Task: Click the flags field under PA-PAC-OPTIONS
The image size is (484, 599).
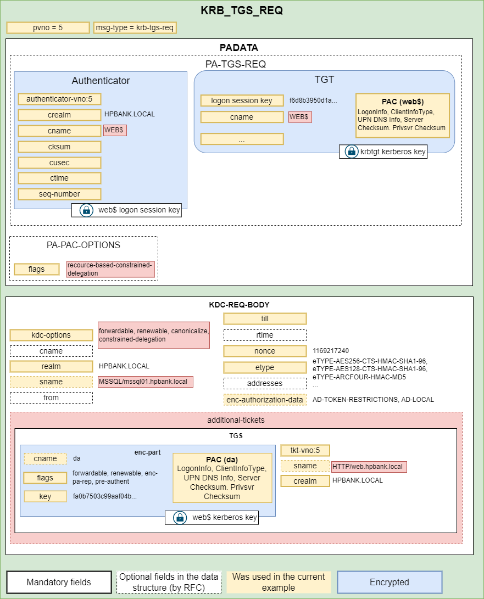Action: pos(37,269)
